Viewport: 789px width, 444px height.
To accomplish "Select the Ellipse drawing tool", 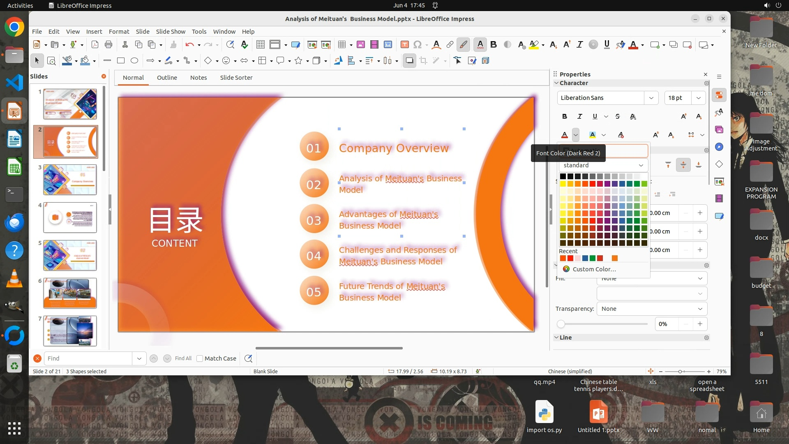I will click(x=134, y=61).
